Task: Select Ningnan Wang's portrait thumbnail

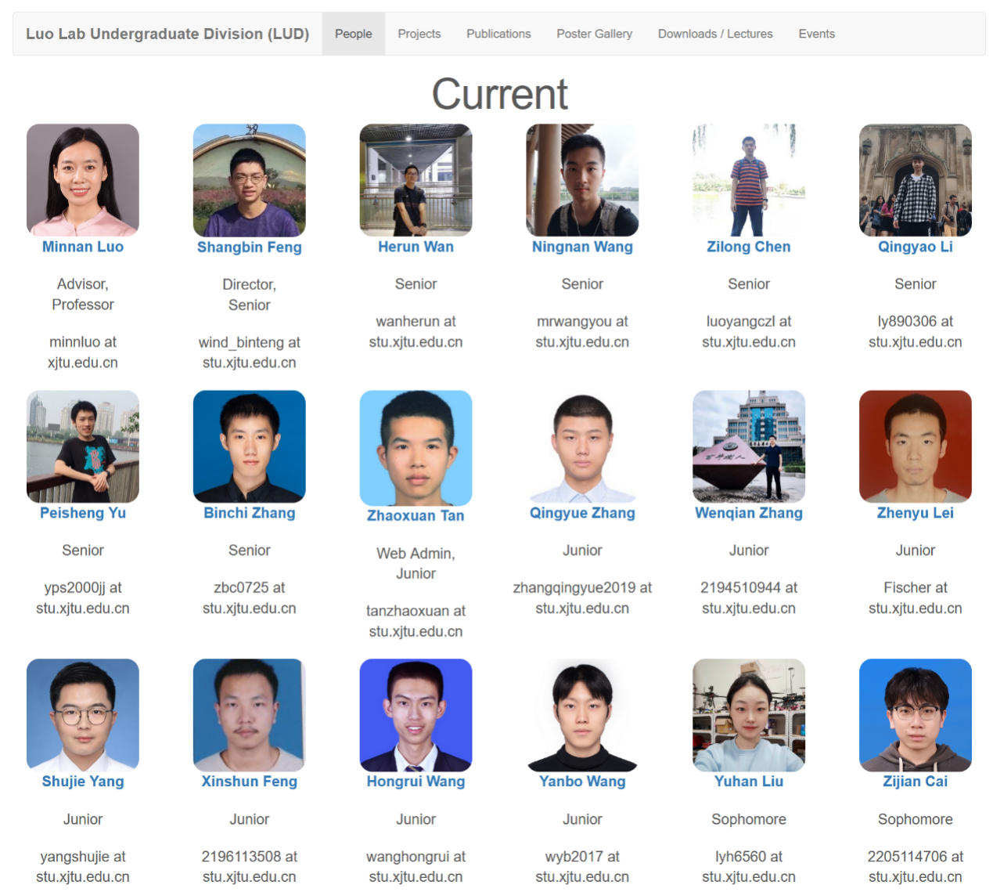Action: (x=582, y=180)
